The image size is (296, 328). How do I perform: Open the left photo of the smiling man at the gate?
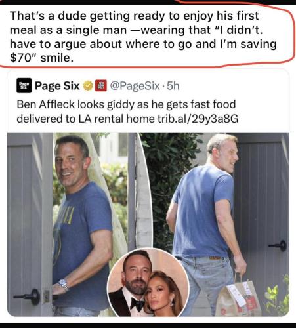pyautogui.click(x=74, y=224)
